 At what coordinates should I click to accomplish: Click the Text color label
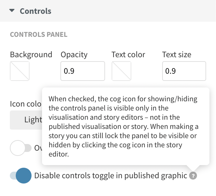pos(128,55)
